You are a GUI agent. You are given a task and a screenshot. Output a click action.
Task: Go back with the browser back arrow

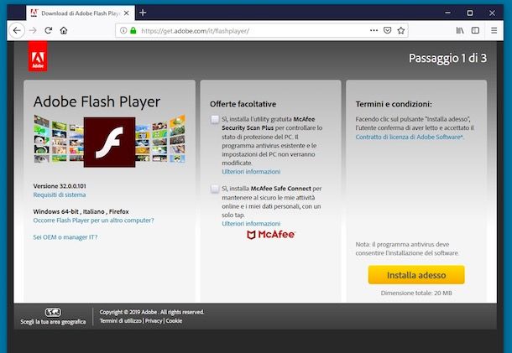point(17,30)
